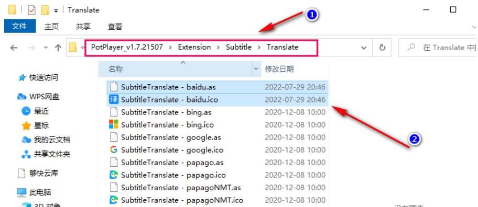478x207 pixels.
Task: Refresh the current folder view
Action: [x=382, y=48]
